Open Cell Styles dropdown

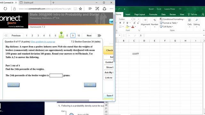167,27
